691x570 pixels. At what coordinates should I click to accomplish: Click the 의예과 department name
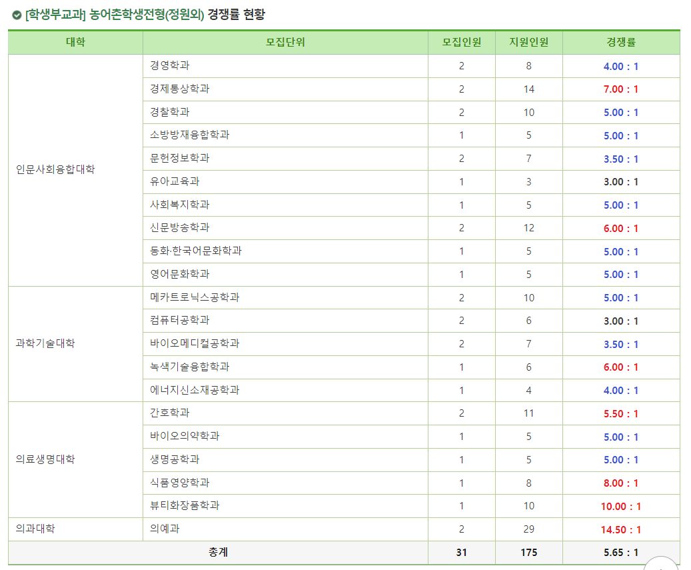pos(165,529)
